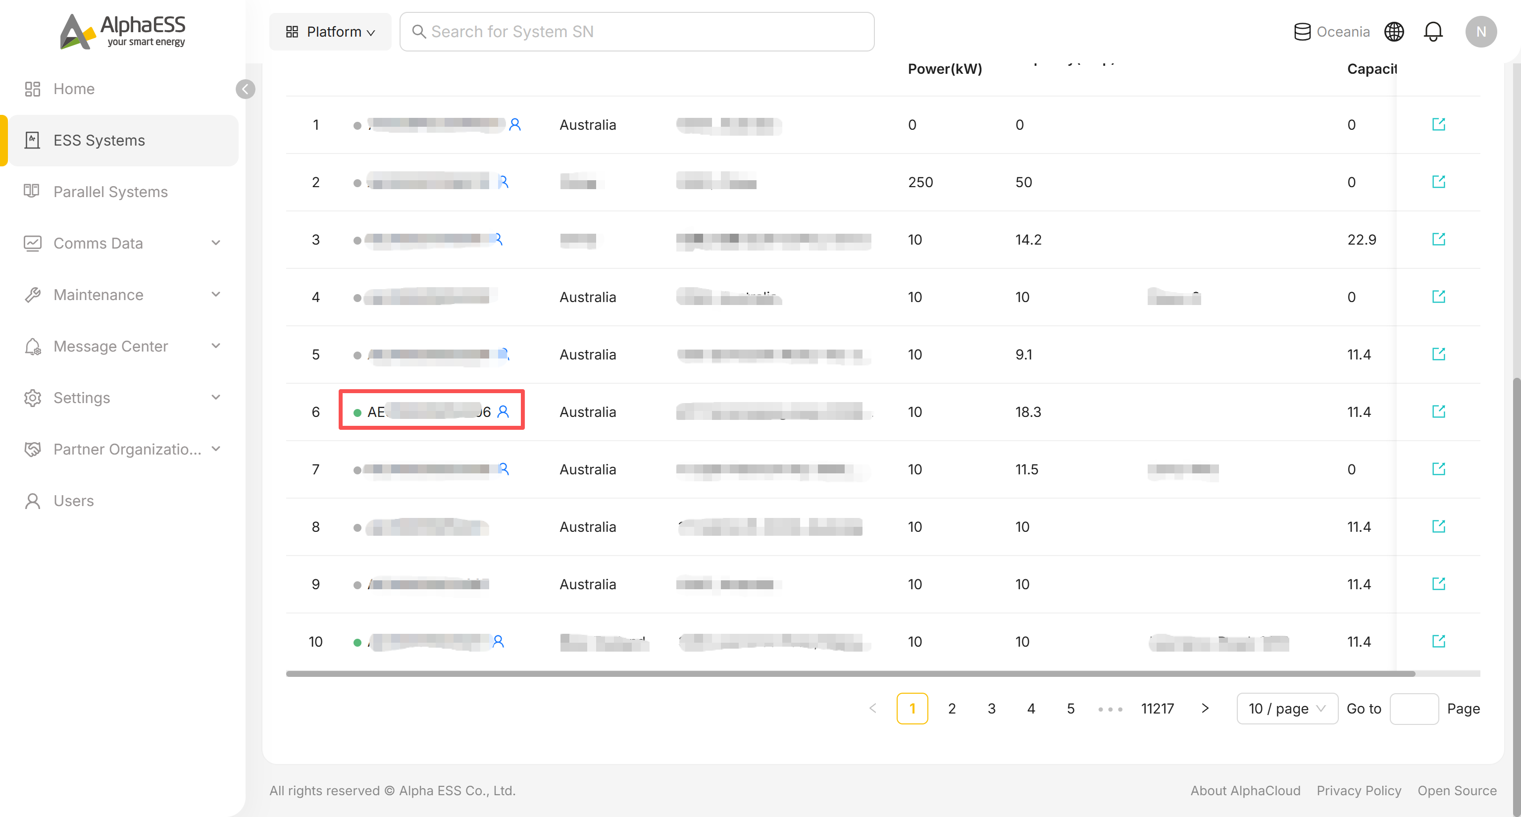
Task: Open language selection globe icon
Action: (1394, 32)
